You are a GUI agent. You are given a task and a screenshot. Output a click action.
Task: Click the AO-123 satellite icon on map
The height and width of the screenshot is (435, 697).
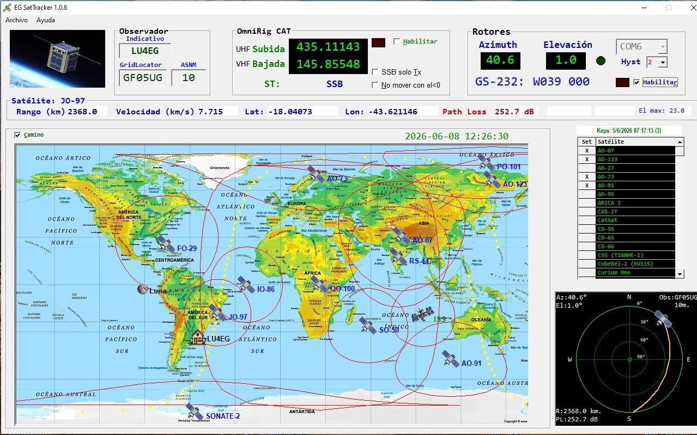tap(492, 180)
